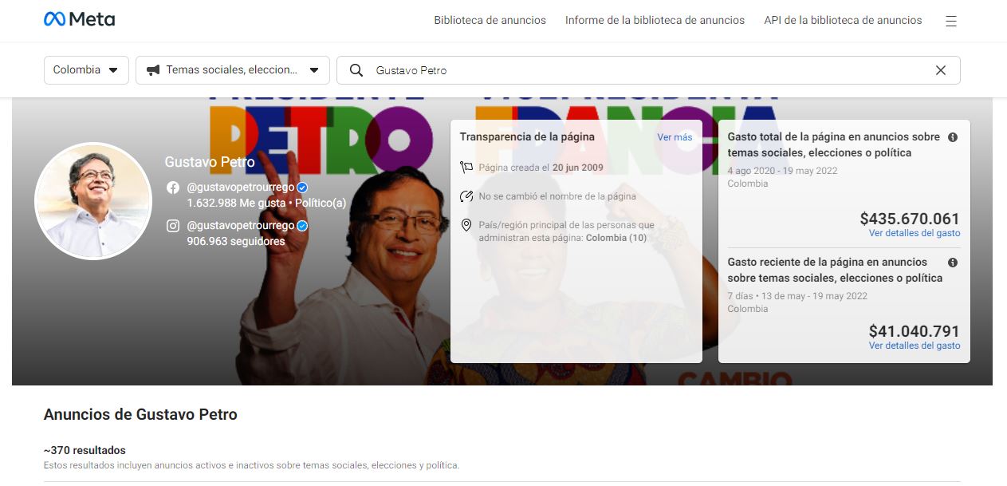Click the $41.040.791 recent spend amount
Image resolution: width=1007 pixels, height=486 pixels.
[915, 331]
